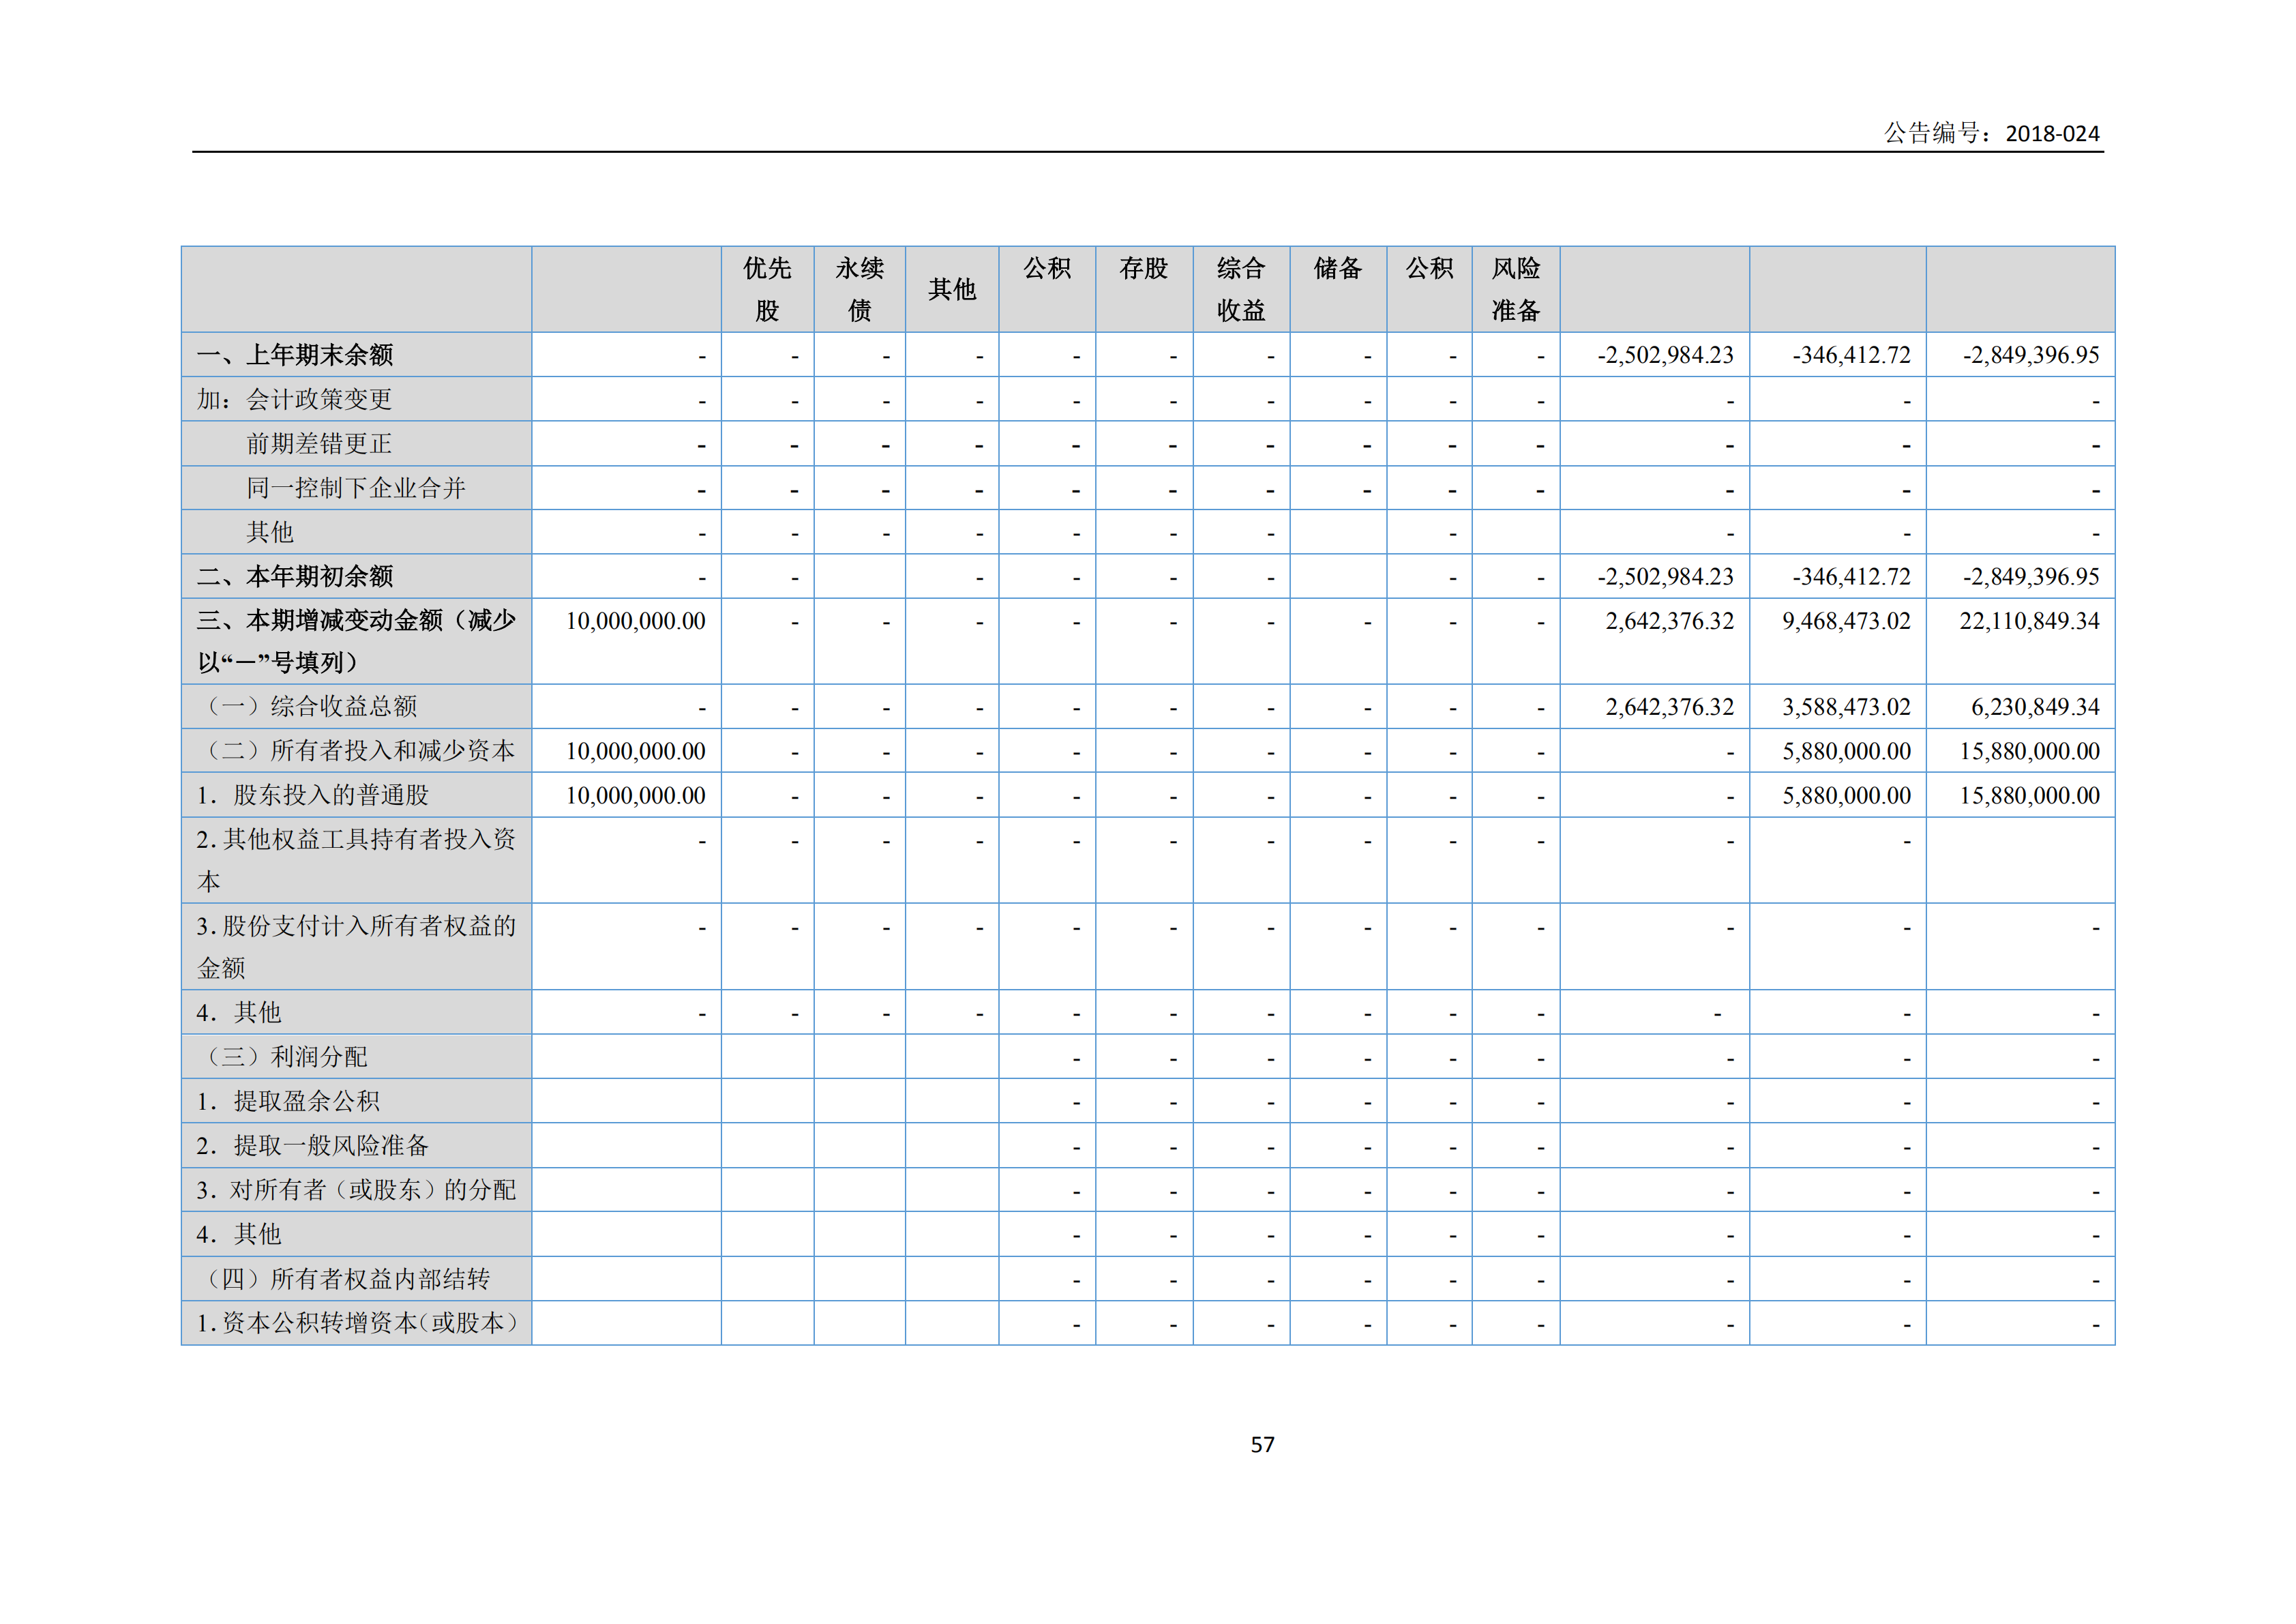Click row label 加：会计政策变更
Viewport: 2296px width, 1624px height.
point(294,399)
